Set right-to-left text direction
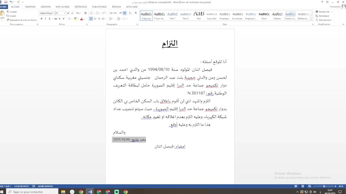Viewport: 346px width, 194px height. point(125,13)
